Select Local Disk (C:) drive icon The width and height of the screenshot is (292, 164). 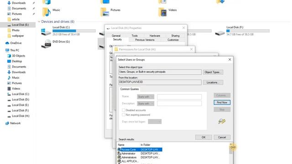pyautogui.click(x=46, y=32)
